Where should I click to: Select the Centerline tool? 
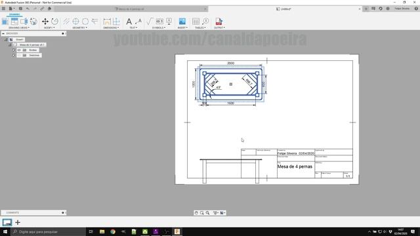pyautogui.click(x=66, y=22)
